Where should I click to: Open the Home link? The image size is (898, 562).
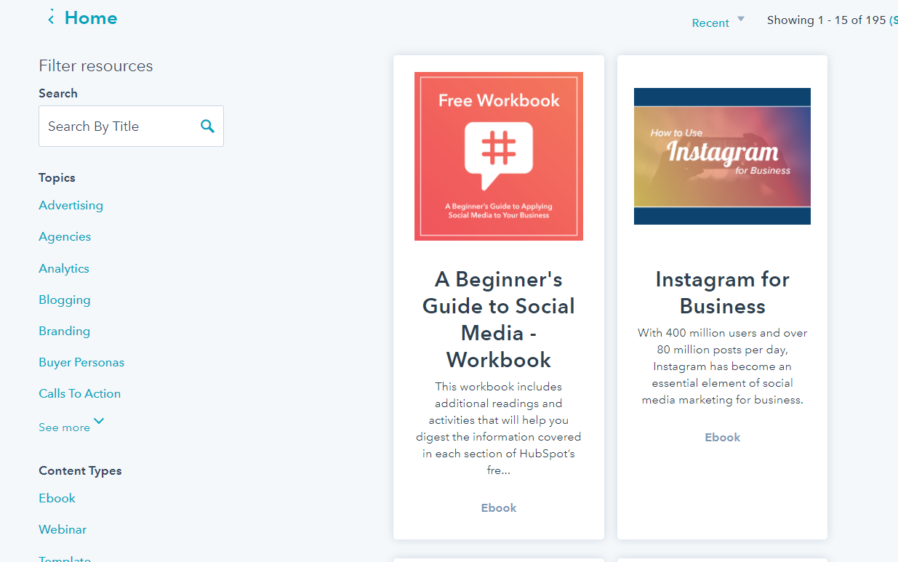tap(91, 18)
